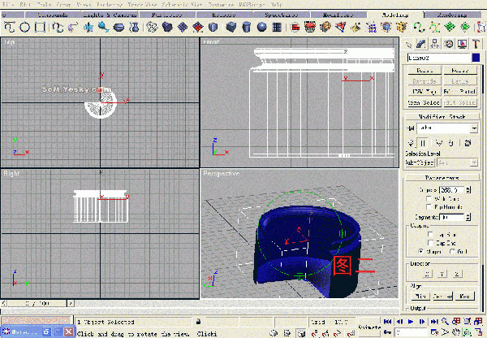This screenshot has width=487, height=338.
Task: Click the Sub-Object button
Action: coord(420,162)
